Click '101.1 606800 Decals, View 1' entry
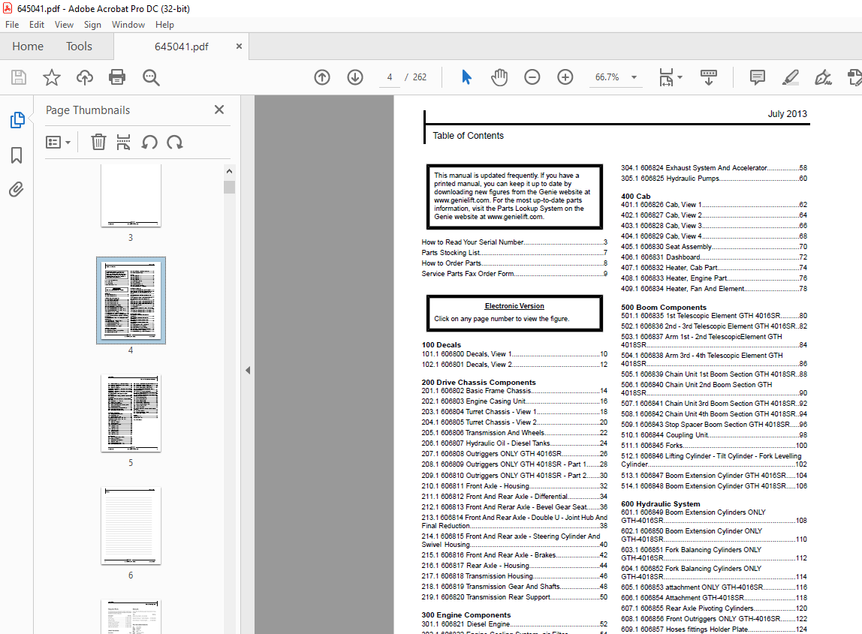Screen dimensions: 862x634 tap(514, 354)
